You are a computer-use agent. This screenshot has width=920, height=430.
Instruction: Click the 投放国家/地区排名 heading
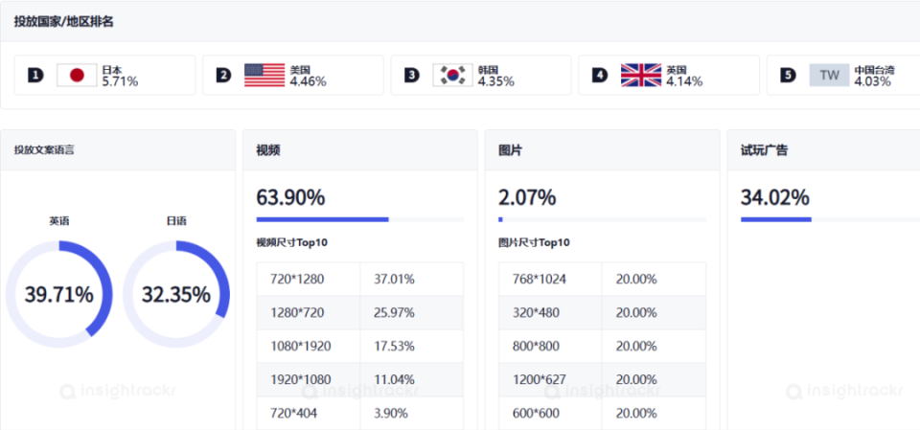64,21
